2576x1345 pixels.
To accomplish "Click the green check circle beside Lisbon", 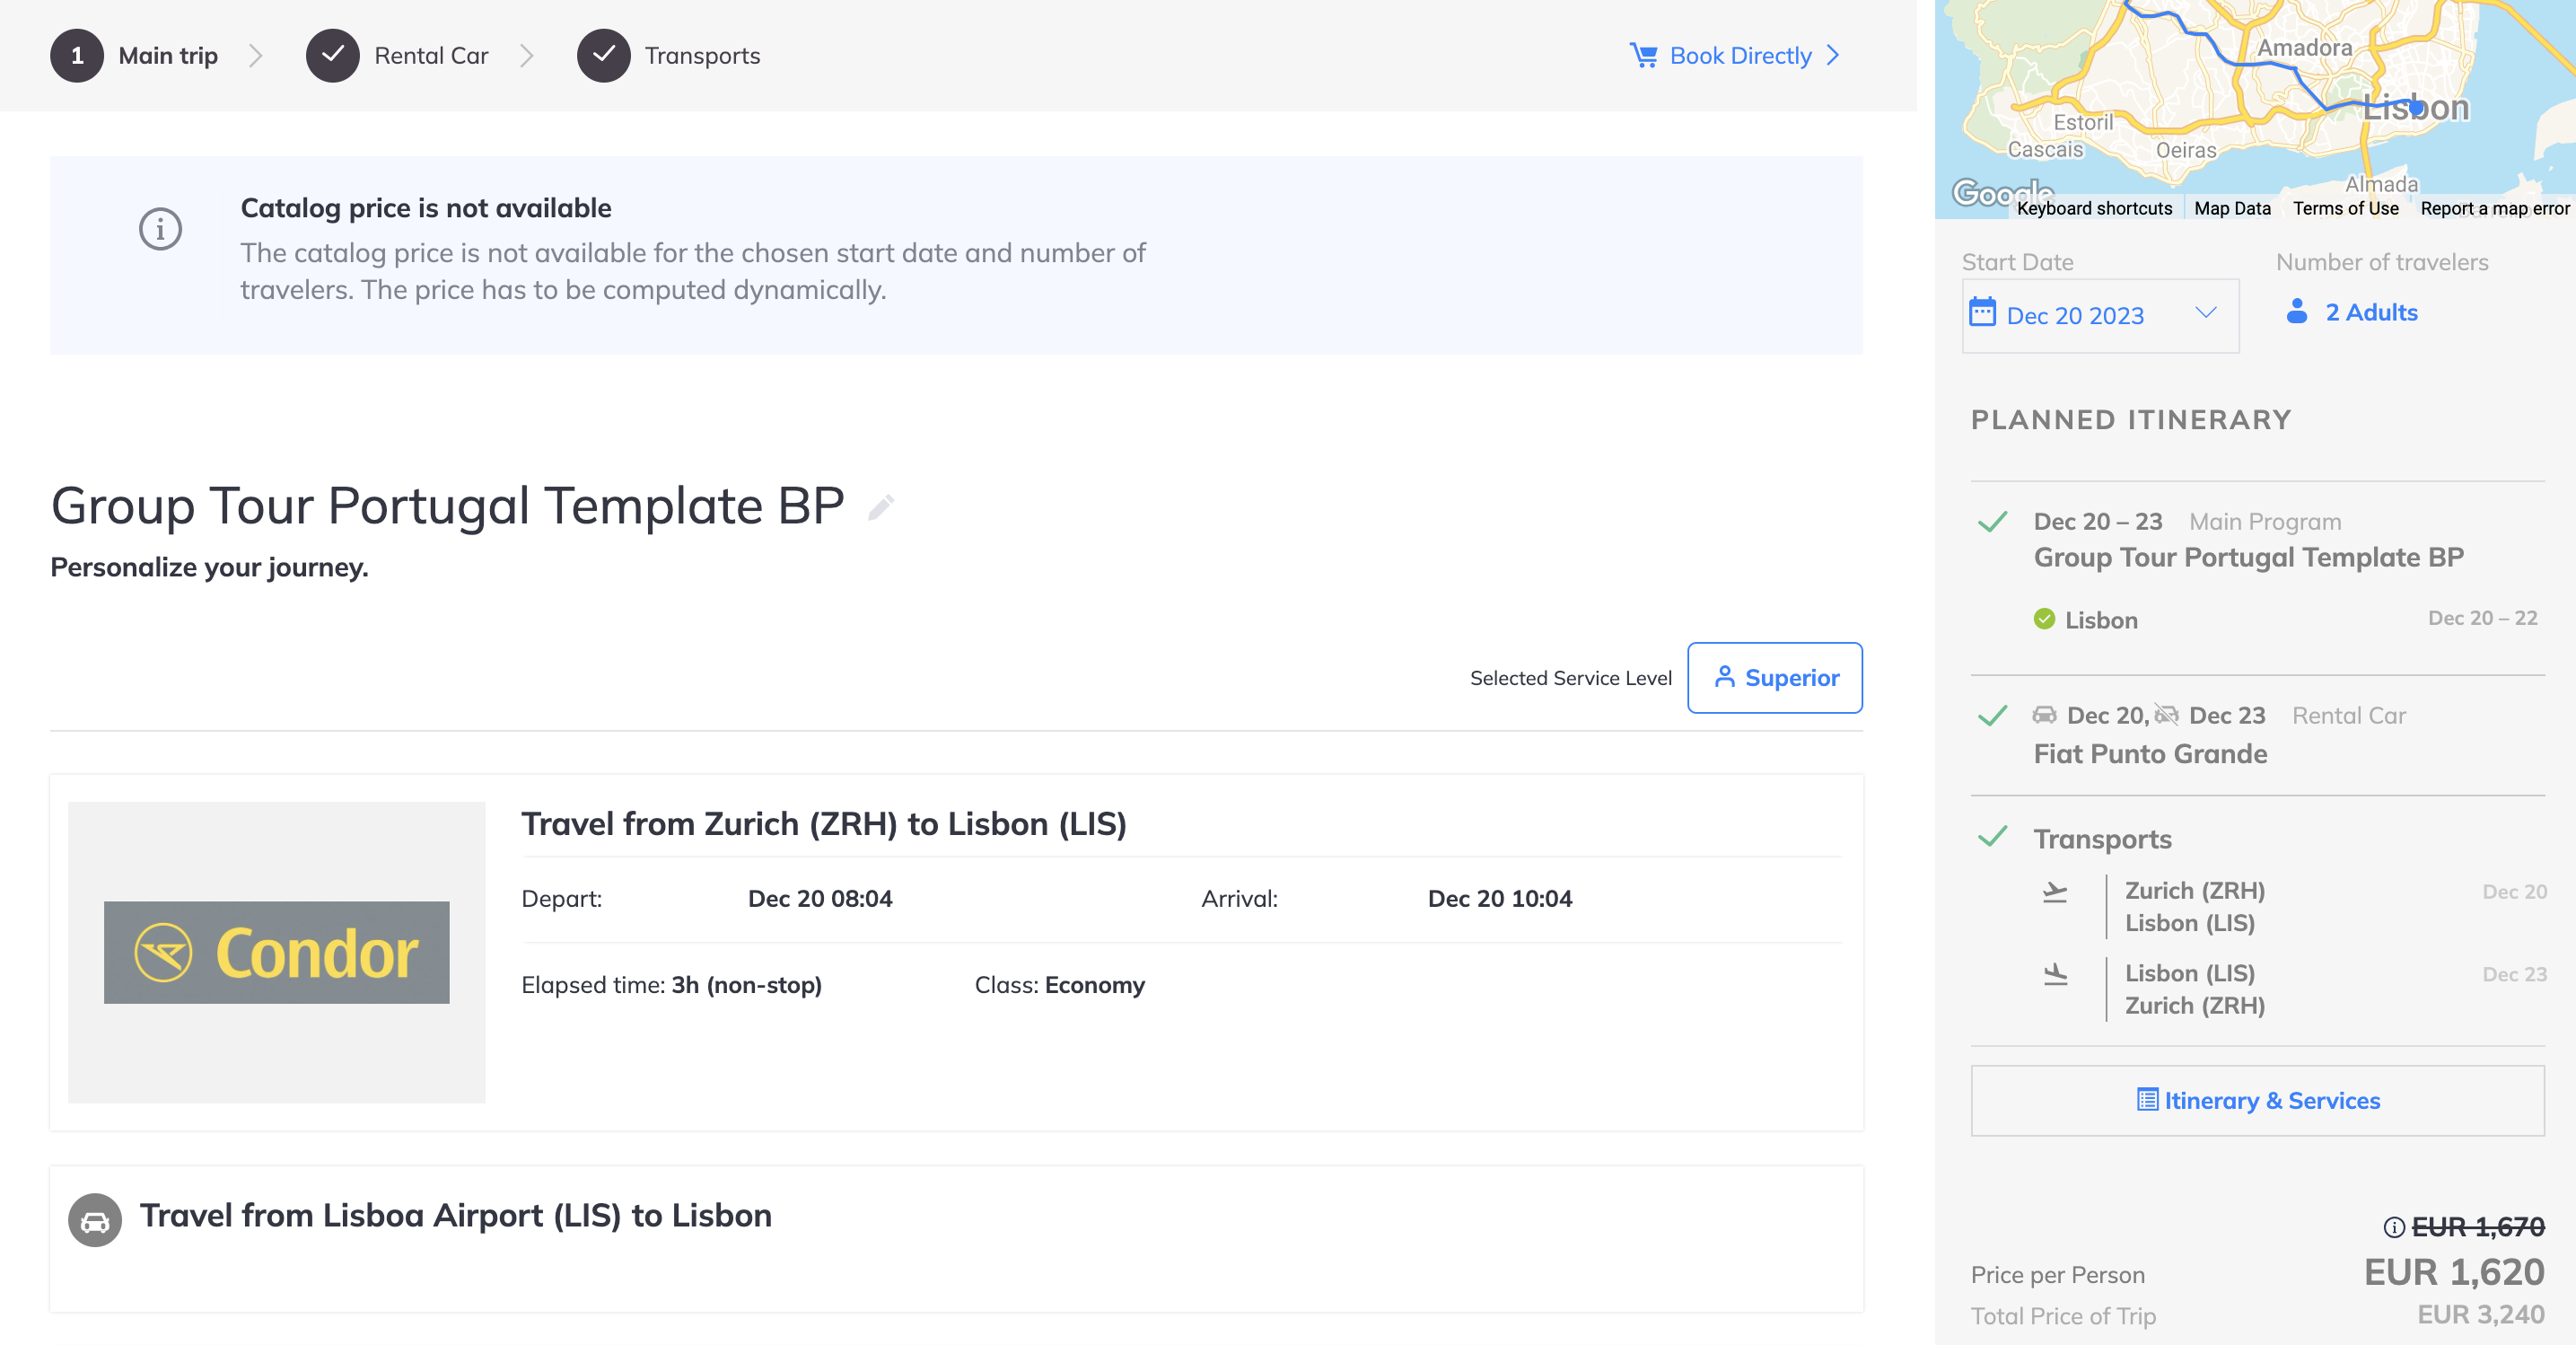I will [x=2044, y=619].
